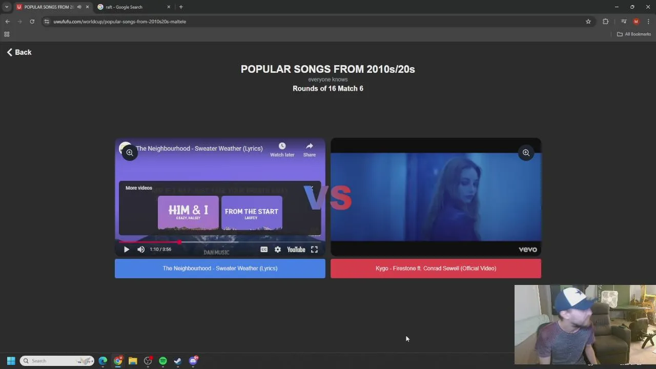Mute the YouTube player volume
656x369 pixels.
coord(141,250)
